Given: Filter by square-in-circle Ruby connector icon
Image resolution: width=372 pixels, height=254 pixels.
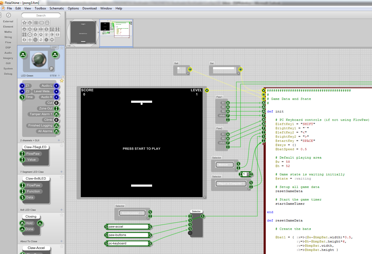Looking at the screenshot, I should pyautogui.click(x=30, y=40).
